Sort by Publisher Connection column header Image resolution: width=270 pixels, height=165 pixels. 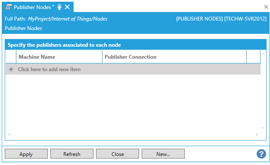(x=174, y=57)
